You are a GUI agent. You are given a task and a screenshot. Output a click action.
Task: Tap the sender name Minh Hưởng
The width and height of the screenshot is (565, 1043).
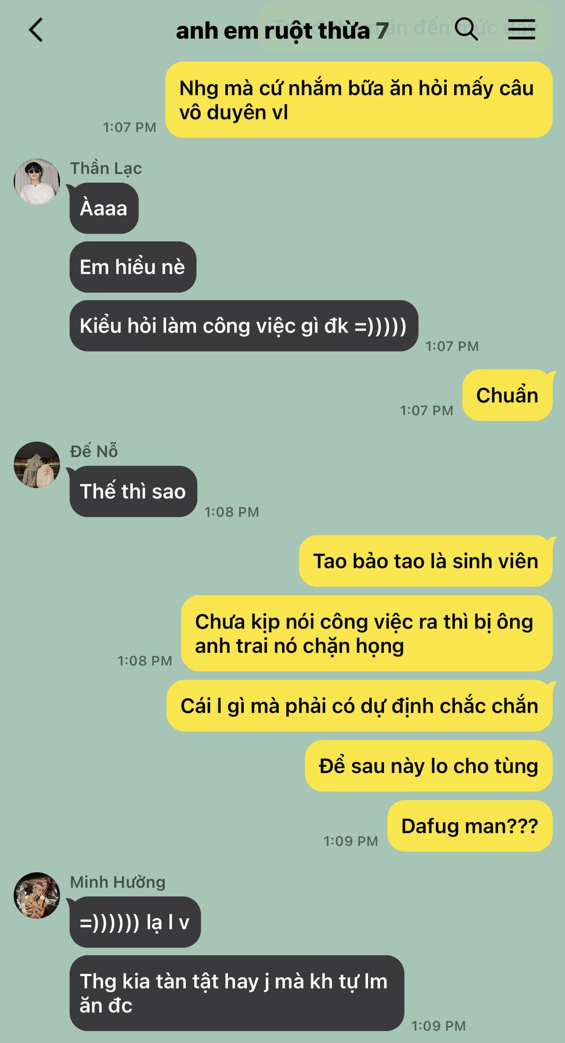tap(118, 882)
